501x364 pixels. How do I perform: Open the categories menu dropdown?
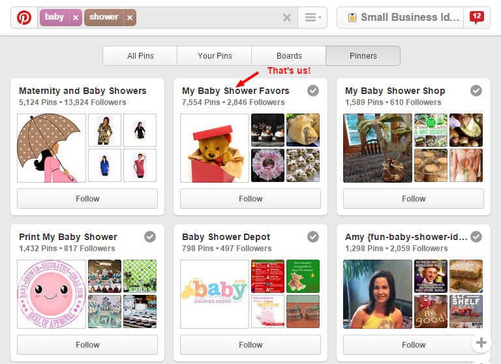click(312, 18)
